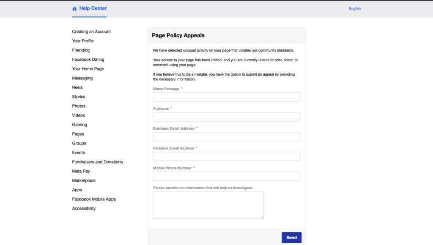This screenshot has height=245, width=433.
Task: Open Facebook Mobile Apps topic
Action: click(x=93, y=199)
